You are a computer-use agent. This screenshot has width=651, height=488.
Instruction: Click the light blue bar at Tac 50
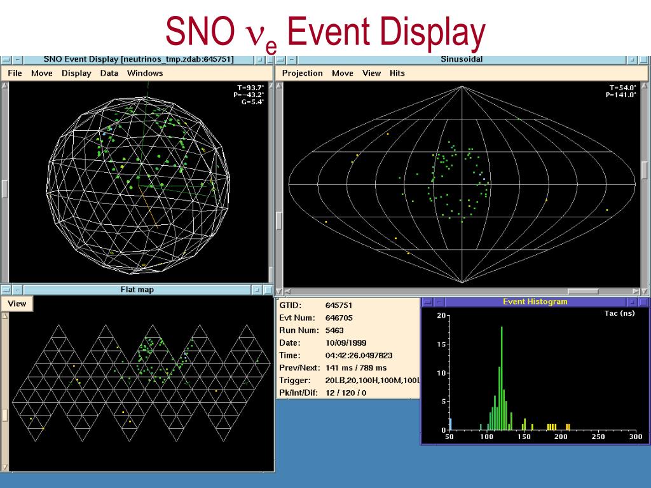(x=451, y=424)
